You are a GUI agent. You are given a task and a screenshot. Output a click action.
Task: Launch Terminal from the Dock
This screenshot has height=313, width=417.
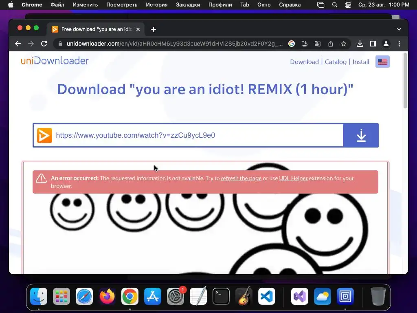tap(221, 296)
